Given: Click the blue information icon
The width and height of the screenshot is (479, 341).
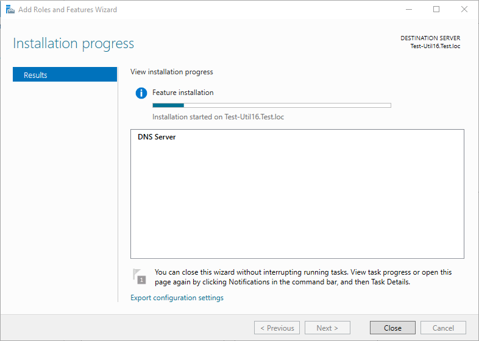Looking at the screenshot, I should [x=141, y=93].
